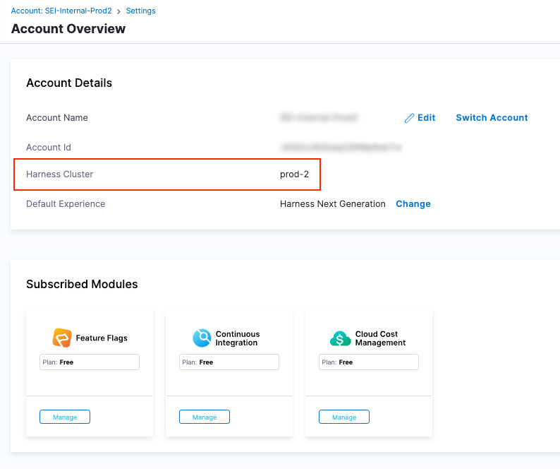Click the Feature Flags module icon

[62, 338]
